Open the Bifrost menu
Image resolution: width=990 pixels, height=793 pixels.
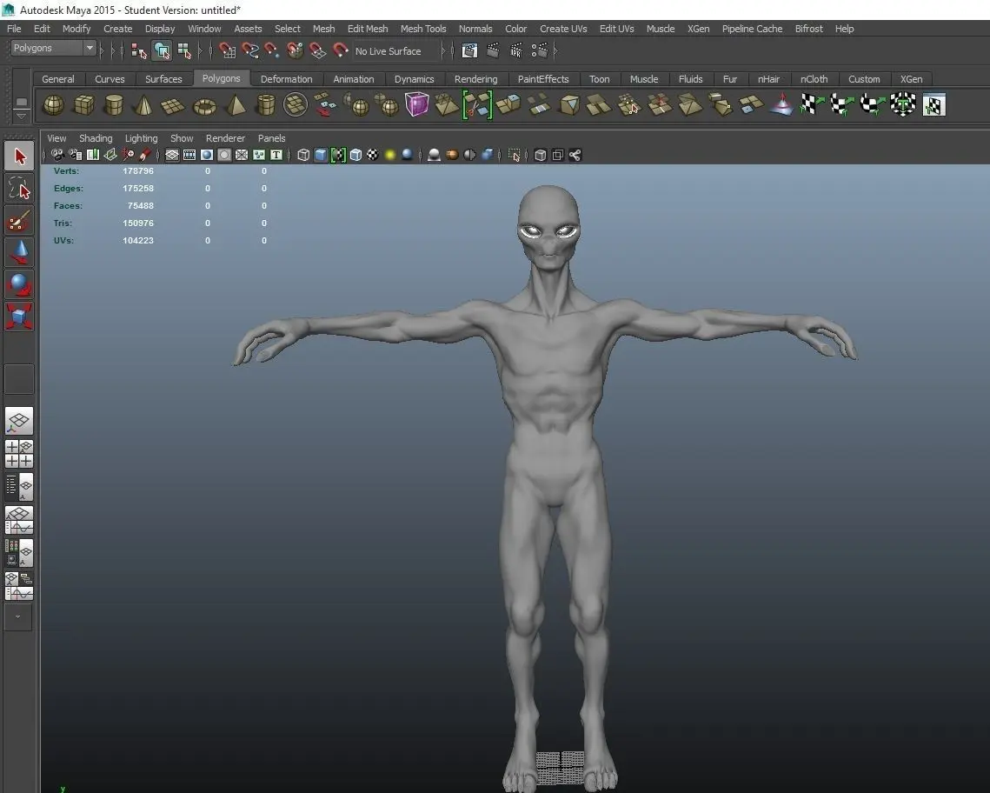(x=809, y=29)
